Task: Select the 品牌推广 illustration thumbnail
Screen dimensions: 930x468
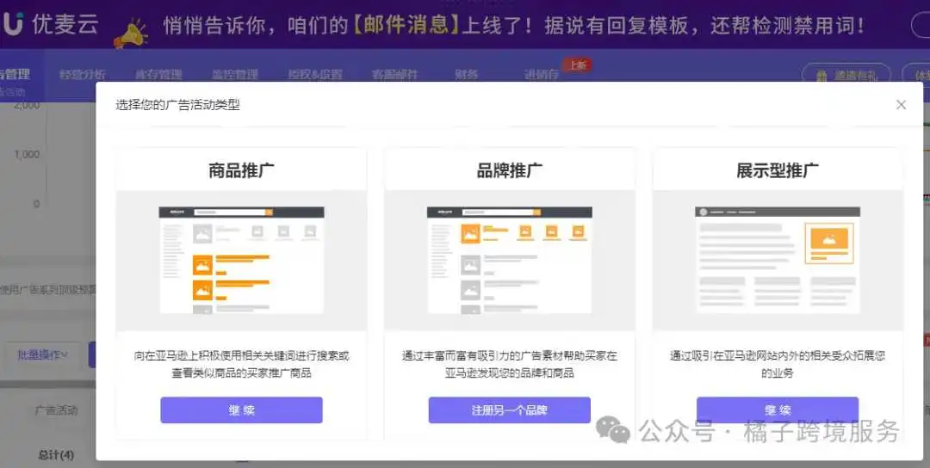Action: [510, 260]
